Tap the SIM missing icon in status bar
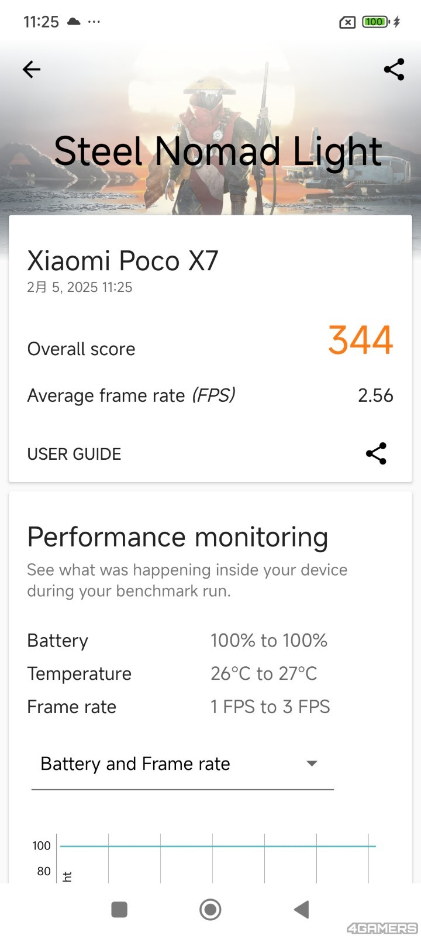Image resolution: width=421 pixels, height=936 pixels. click(347, 22)
